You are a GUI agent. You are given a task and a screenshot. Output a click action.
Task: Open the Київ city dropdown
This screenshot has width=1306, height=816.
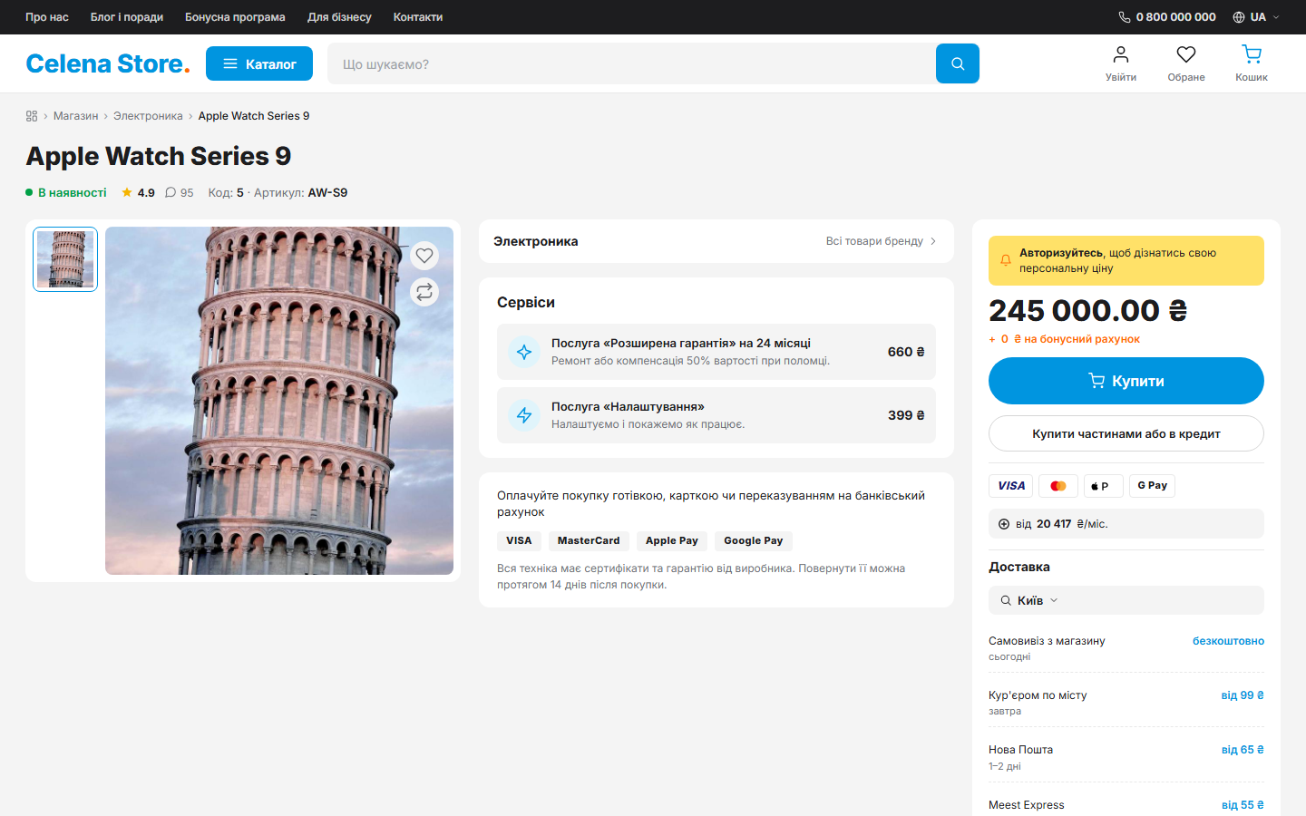point(1126,600)
